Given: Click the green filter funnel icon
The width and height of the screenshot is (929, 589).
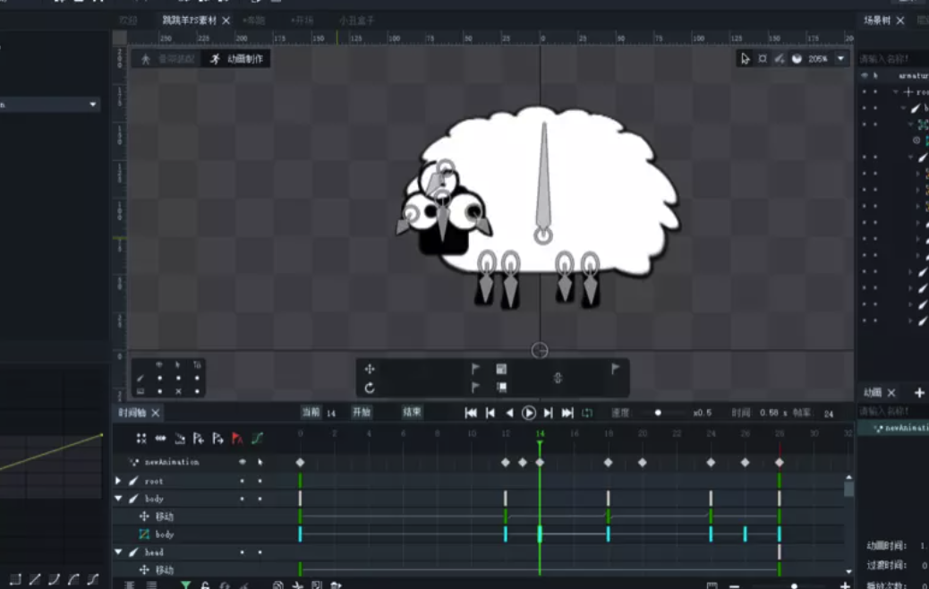Looking at the screenshot, I should (186, 585).
